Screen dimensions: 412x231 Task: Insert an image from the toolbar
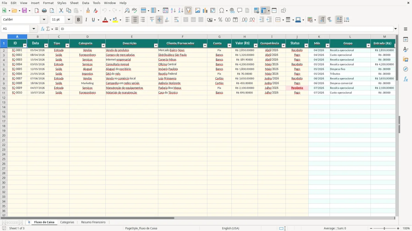[x=198, y=11]
